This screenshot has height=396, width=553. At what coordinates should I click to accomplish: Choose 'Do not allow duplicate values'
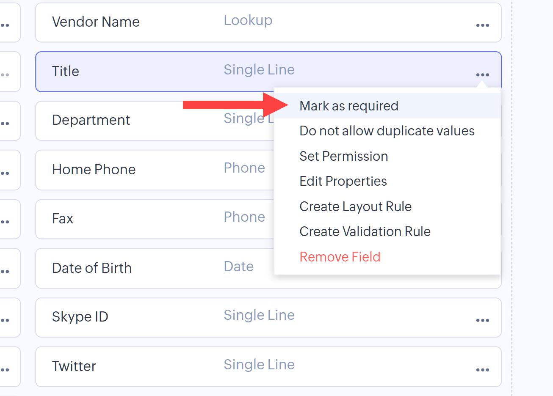[387, 131]
